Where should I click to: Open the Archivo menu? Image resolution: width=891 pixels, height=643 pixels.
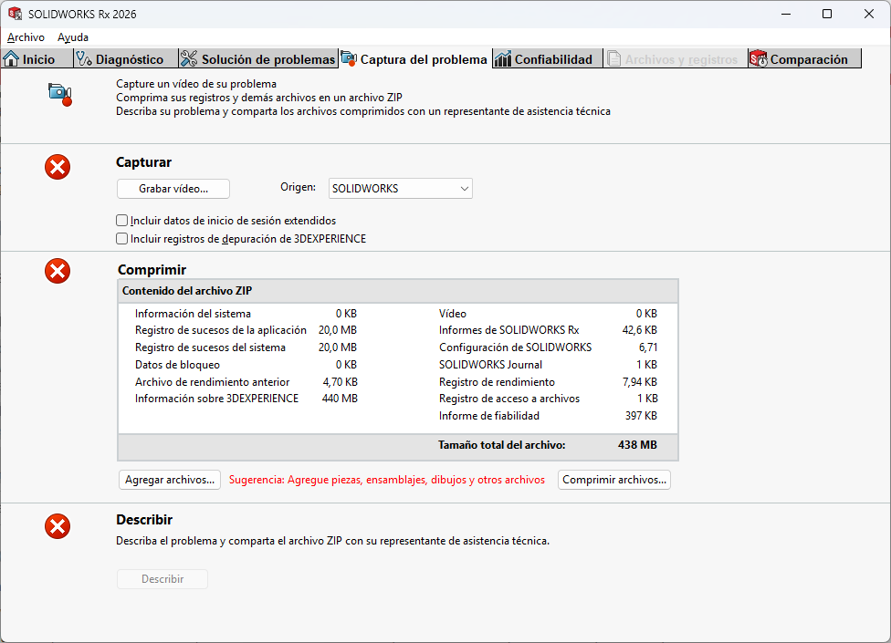26,36
